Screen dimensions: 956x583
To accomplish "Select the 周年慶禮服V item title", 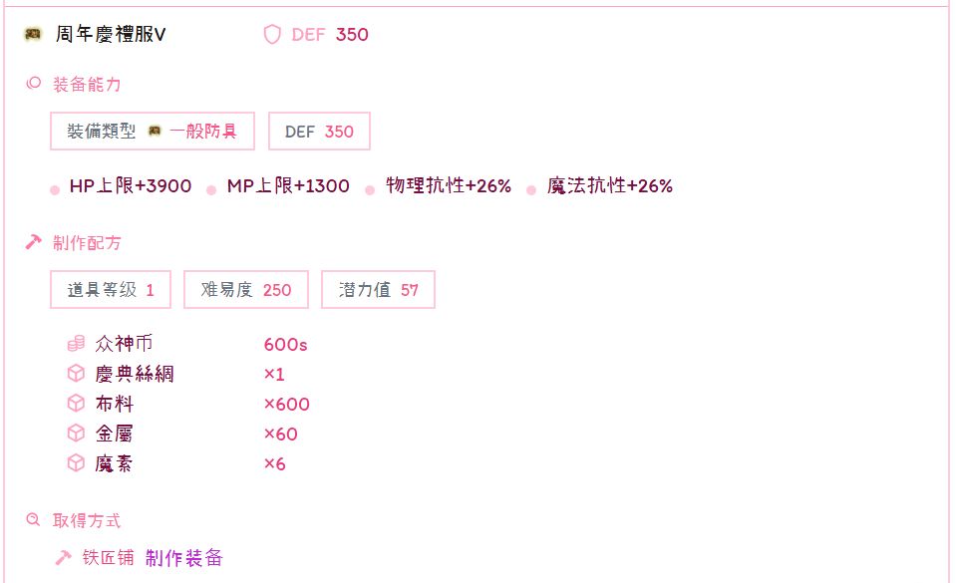I will (111, 35).
